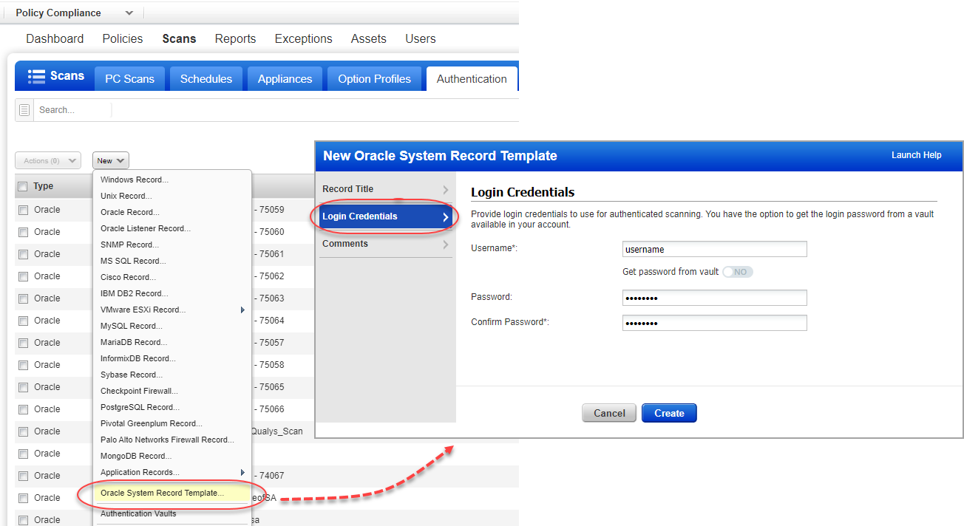This screenshot has height=526, width=964.
Task: Click the list icon beside the Search box
Action: [x=24, y=110]
